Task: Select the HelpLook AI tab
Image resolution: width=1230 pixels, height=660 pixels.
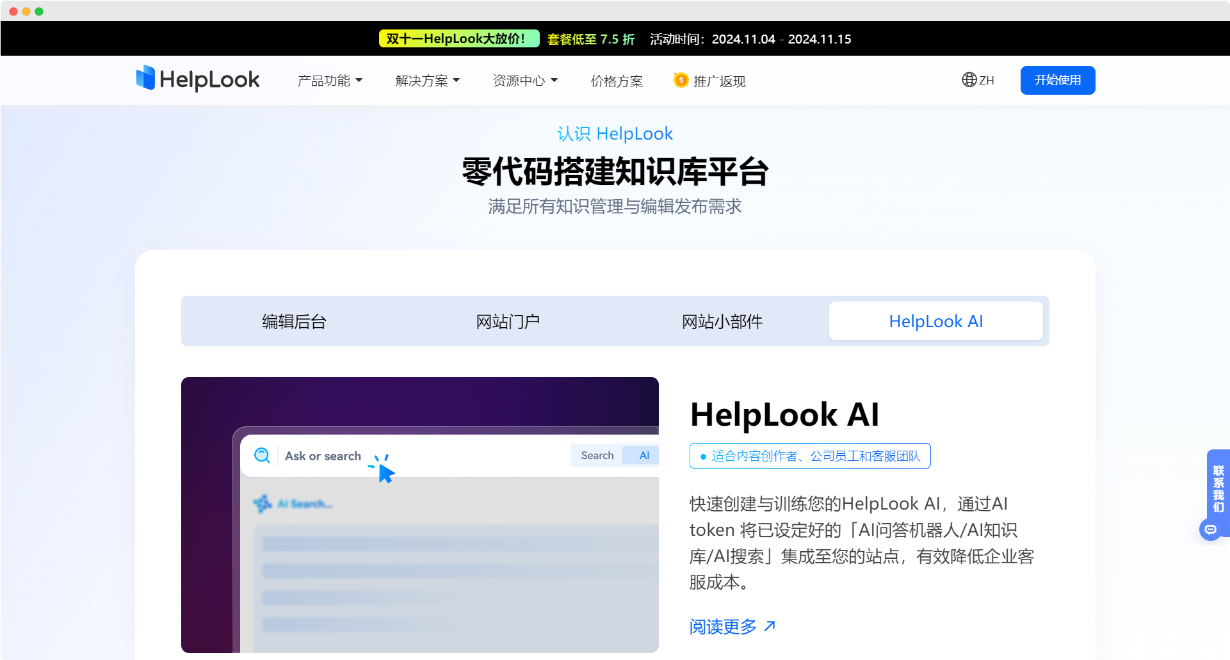Action: [935, 321]
